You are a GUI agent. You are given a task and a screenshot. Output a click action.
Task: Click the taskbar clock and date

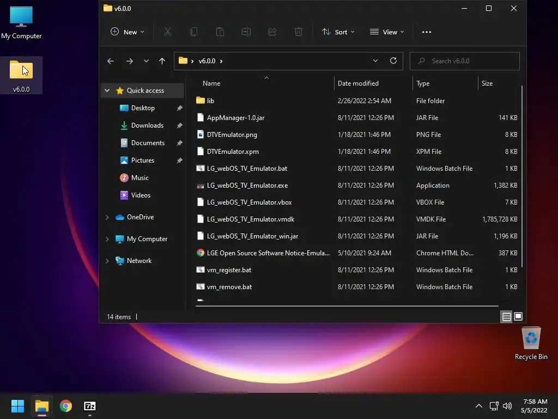point(534,406)
